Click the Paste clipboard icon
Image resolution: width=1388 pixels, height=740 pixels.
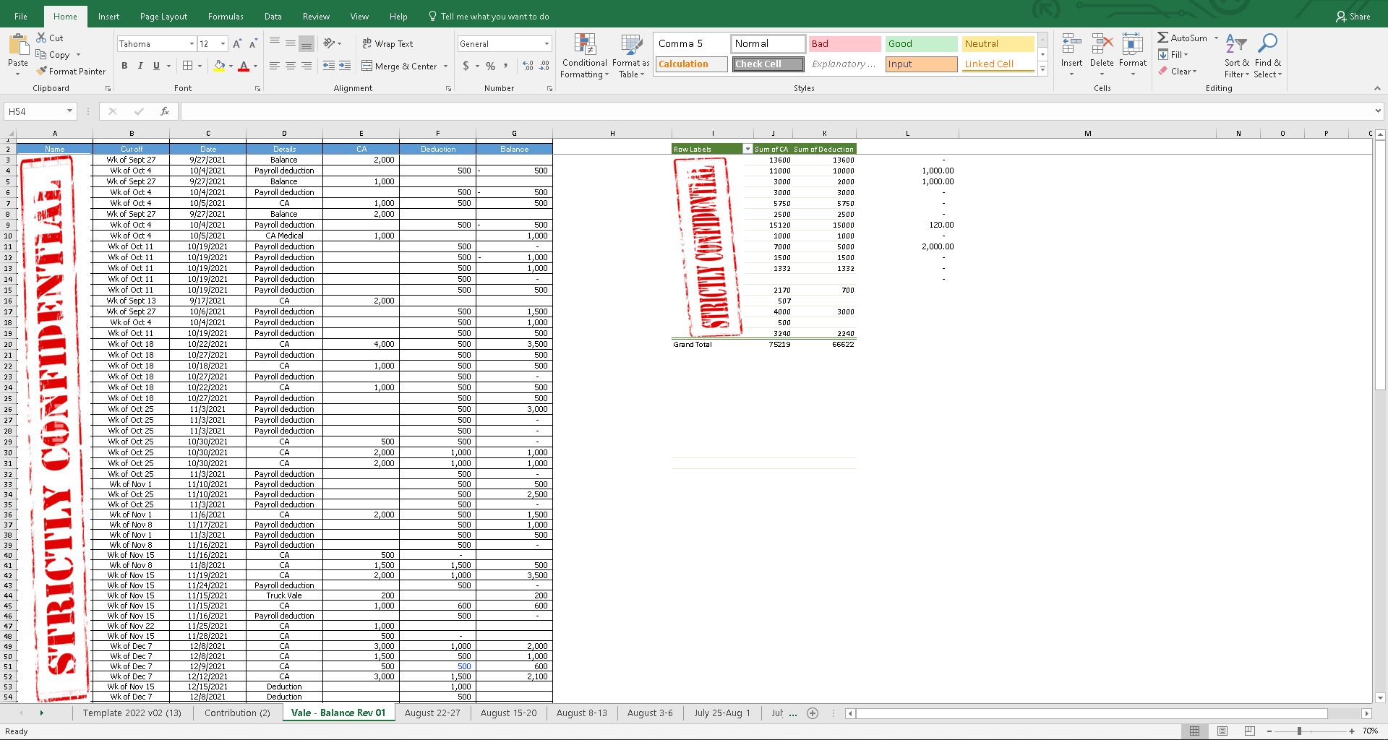[x=18, y=46]
